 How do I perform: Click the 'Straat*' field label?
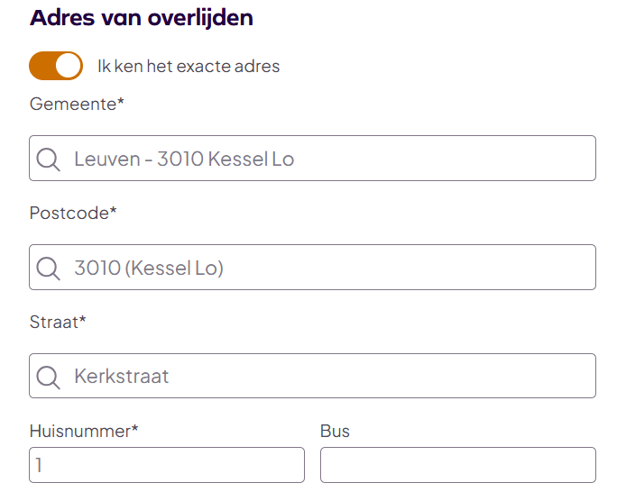point(58,322)
